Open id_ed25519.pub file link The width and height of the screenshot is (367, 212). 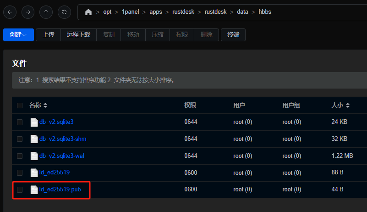click(60, 189)
